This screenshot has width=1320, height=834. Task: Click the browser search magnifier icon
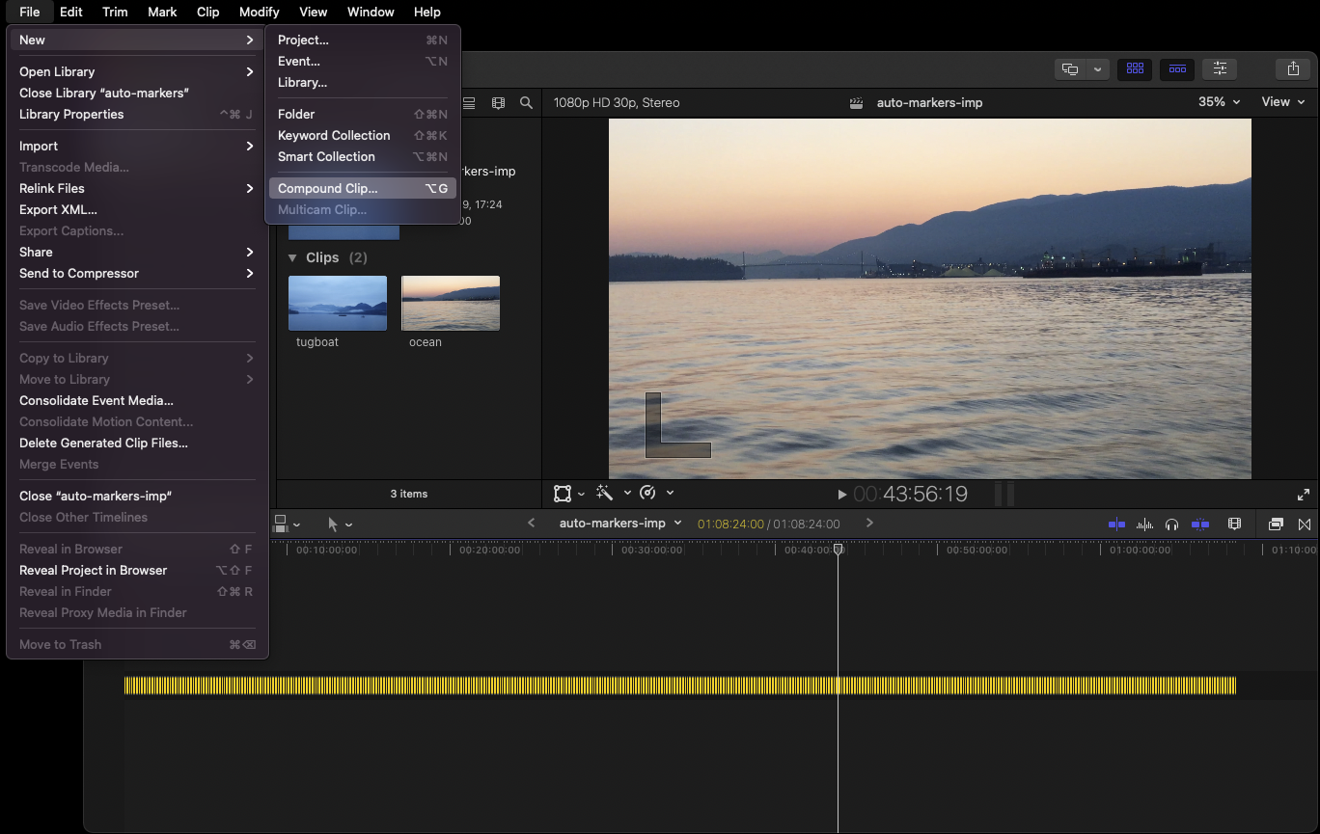click(526, 102)
